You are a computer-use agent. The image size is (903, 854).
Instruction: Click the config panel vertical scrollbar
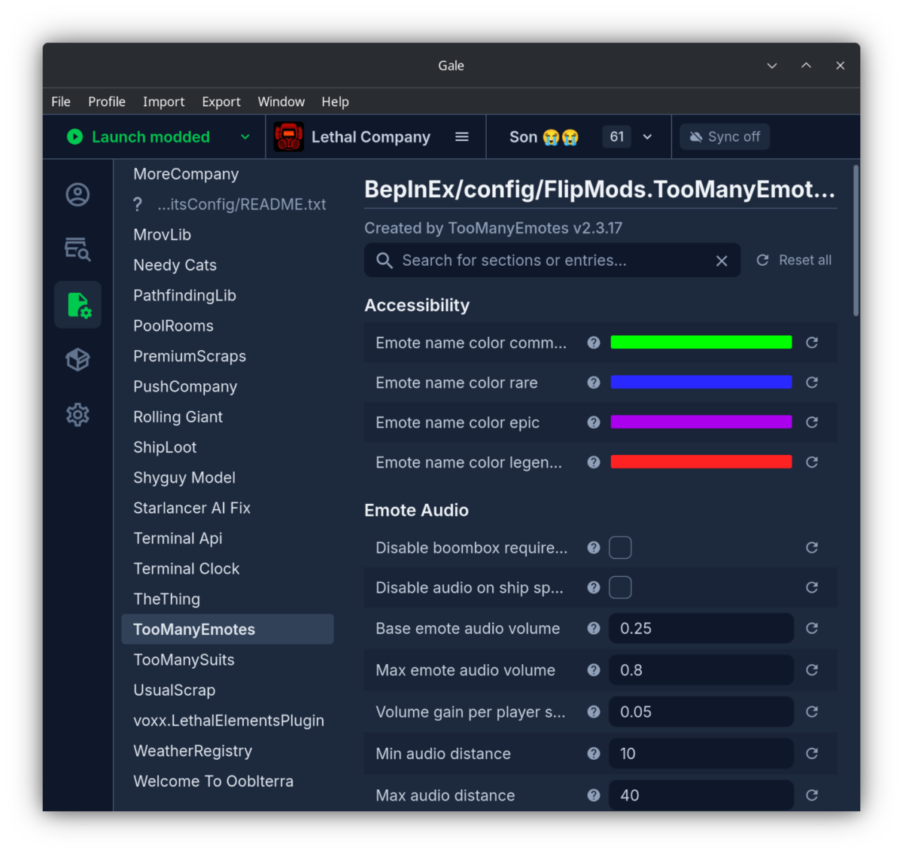point(856,241)
